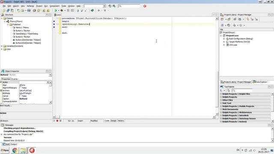The width and height of the screenshot is (274, 154).
Task: Expand the Uses node in Structure
Action: click(x=2, y=49)
